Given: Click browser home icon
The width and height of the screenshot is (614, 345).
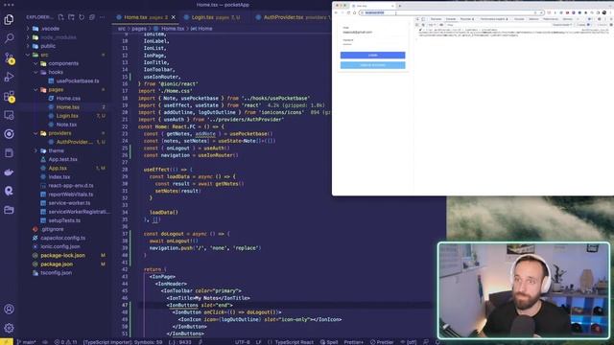Looking at the screenshot, I should [x=354, y=12].
